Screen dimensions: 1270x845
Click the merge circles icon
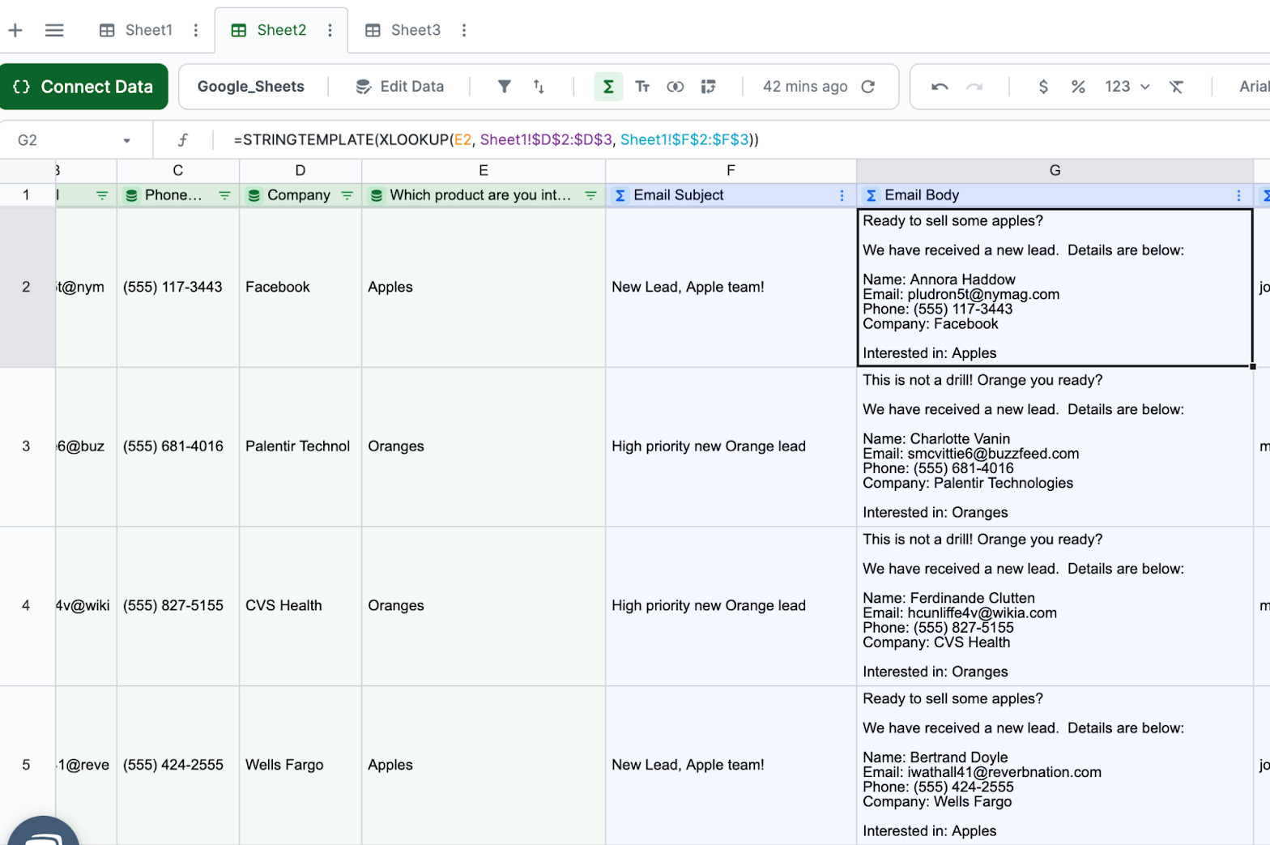point(675,87)
